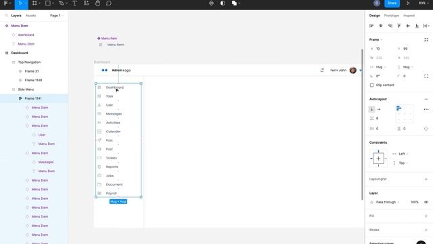Screen dimensions: 433x244
Task: Click the Align left icon
Action: point(371,26)
